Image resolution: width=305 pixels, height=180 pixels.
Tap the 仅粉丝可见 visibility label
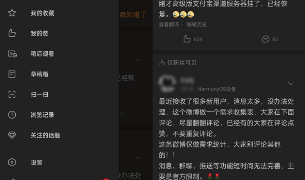coord(182,63)
